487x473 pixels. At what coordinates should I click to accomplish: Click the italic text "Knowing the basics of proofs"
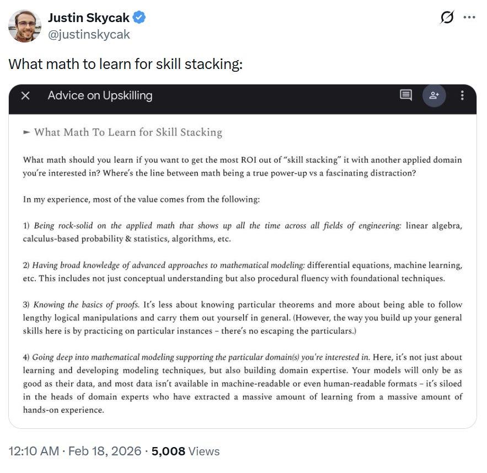click(86, 305)
